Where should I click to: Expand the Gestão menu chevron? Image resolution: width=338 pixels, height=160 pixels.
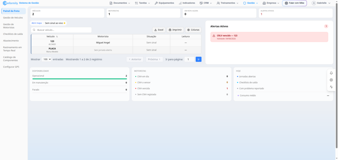click(257, 3)
